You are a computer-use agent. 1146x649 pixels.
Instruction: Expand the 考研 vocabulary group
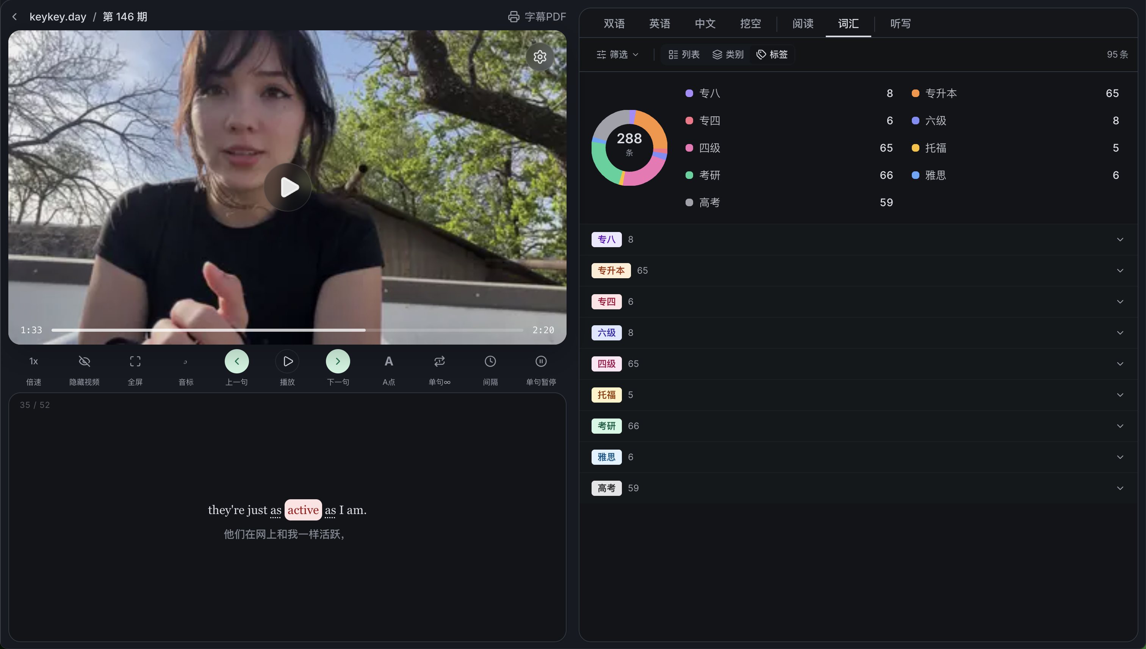[1121, 426]
